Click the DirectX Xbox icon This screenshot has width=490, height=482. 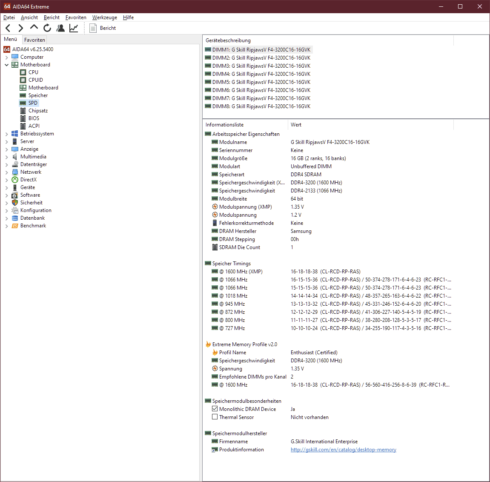click(x=15, y=180)
